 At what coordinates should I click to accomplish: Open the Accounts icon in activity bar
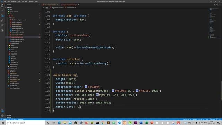(2, 111)
